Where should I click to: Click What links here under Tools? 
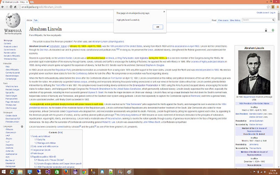pyautogui.click(x=12, y=86)
